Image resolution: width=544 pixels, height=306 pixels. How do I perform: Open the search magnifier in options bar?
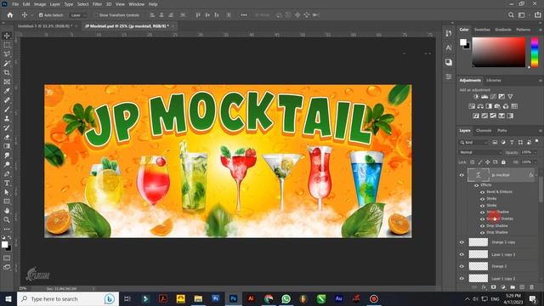tap(511, 15)
